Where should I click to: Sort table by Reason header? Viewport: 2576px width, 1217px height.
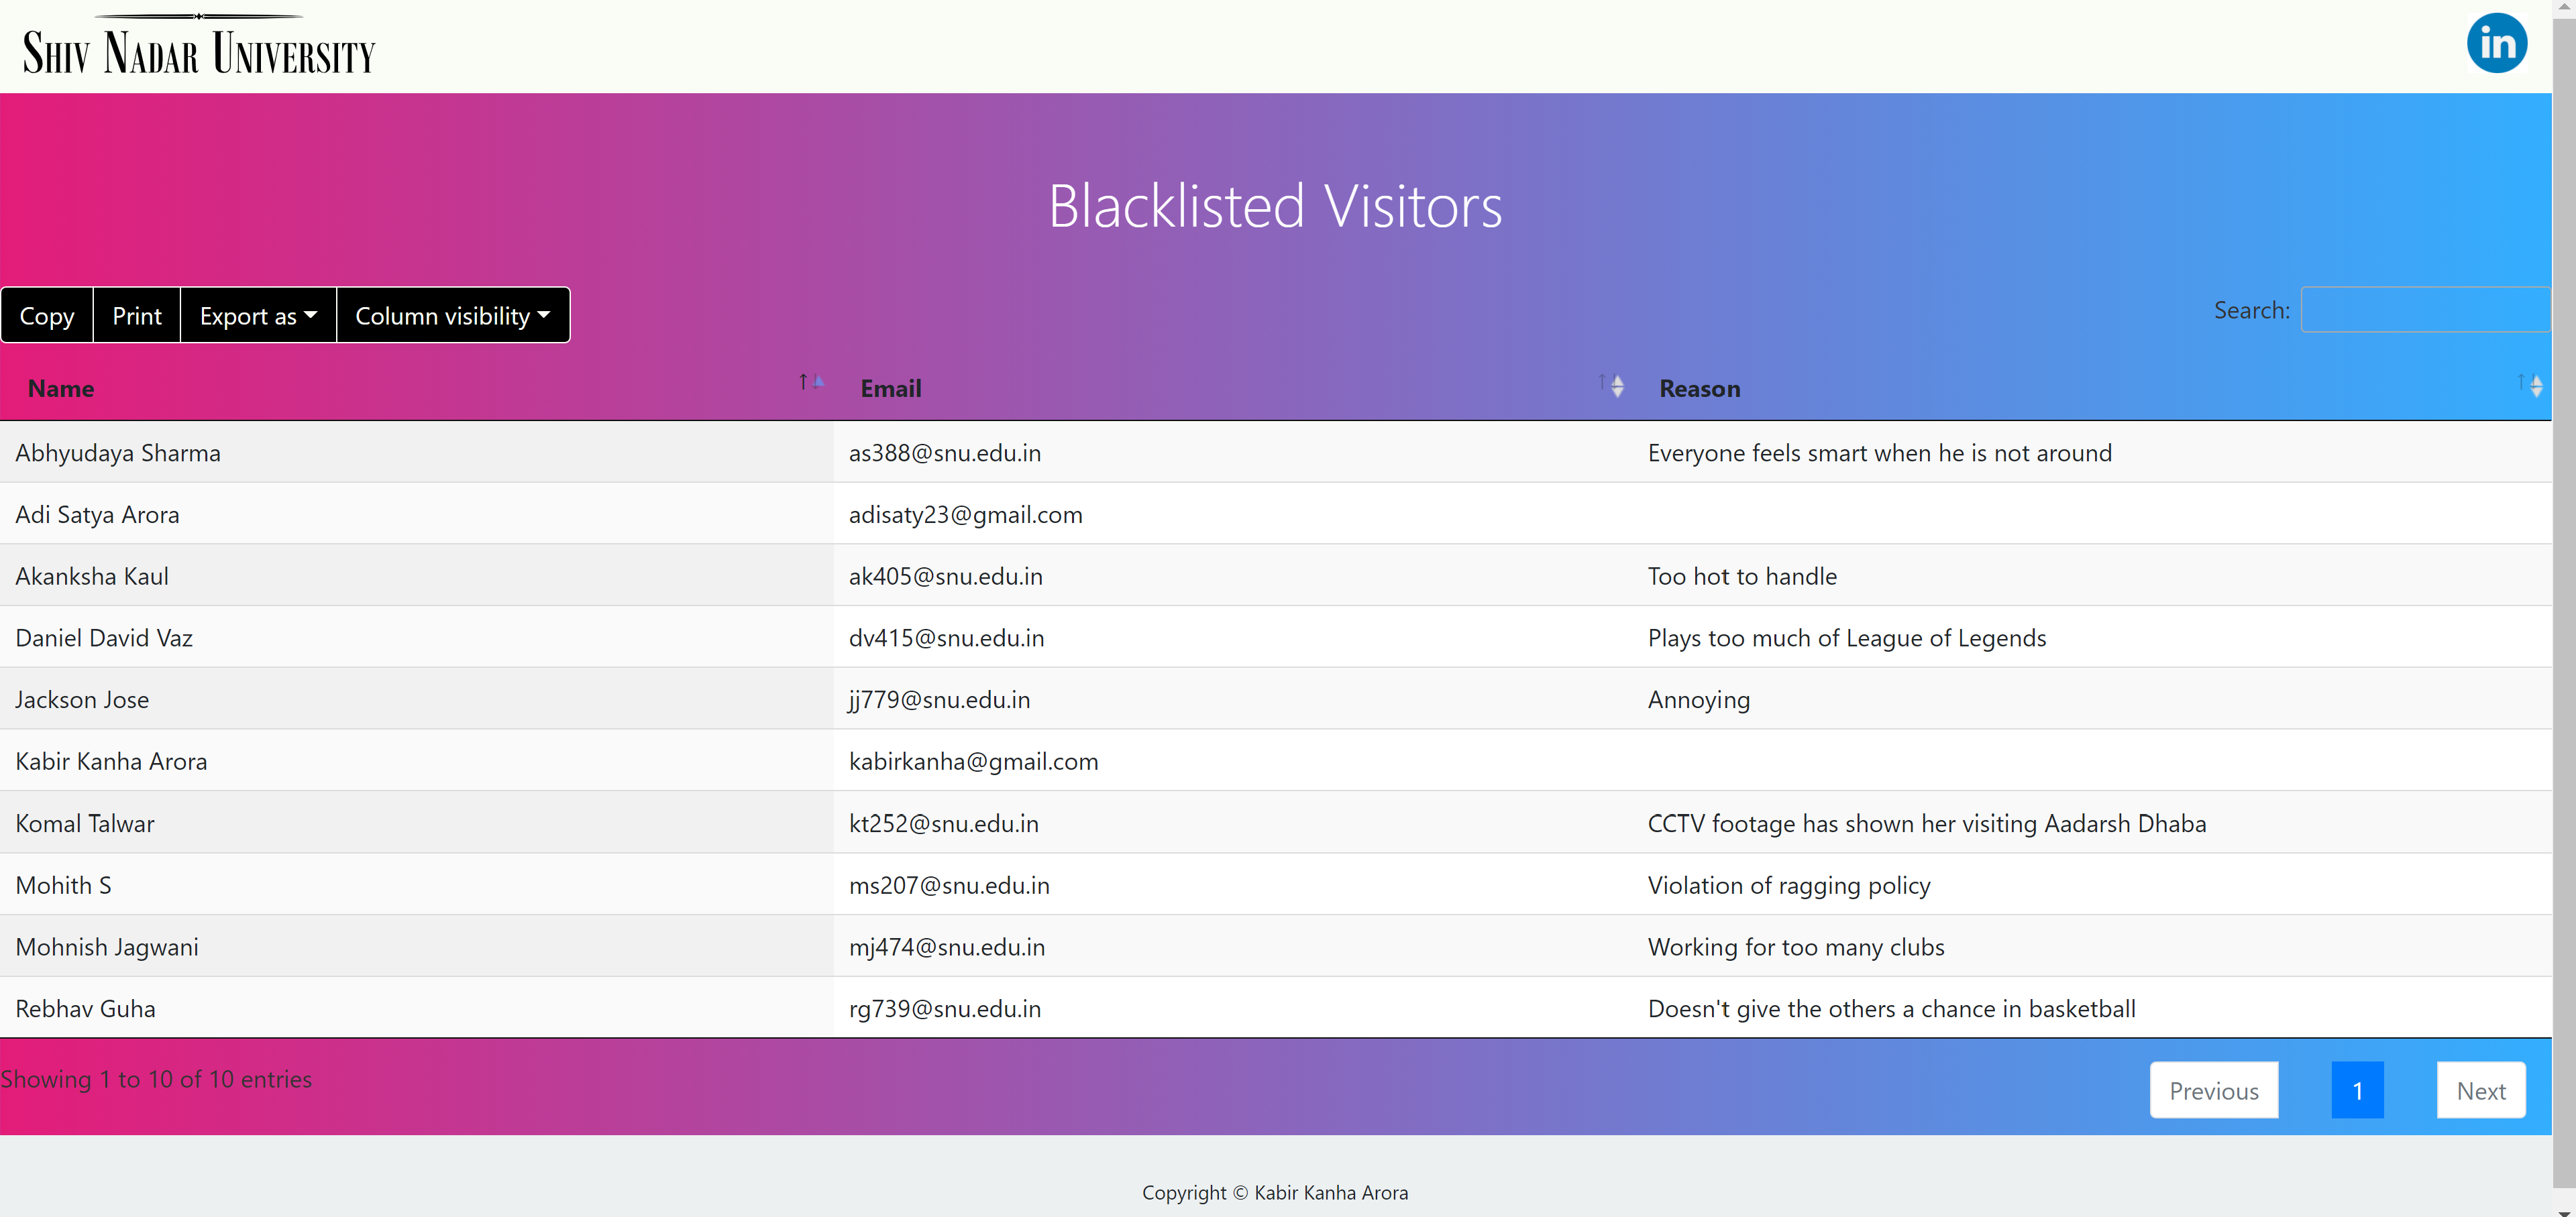coord(1699,389)
